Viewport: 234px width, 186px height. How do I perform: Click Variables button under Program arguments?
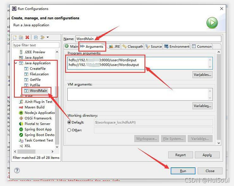pyautogui.click(x=202, y=75)
